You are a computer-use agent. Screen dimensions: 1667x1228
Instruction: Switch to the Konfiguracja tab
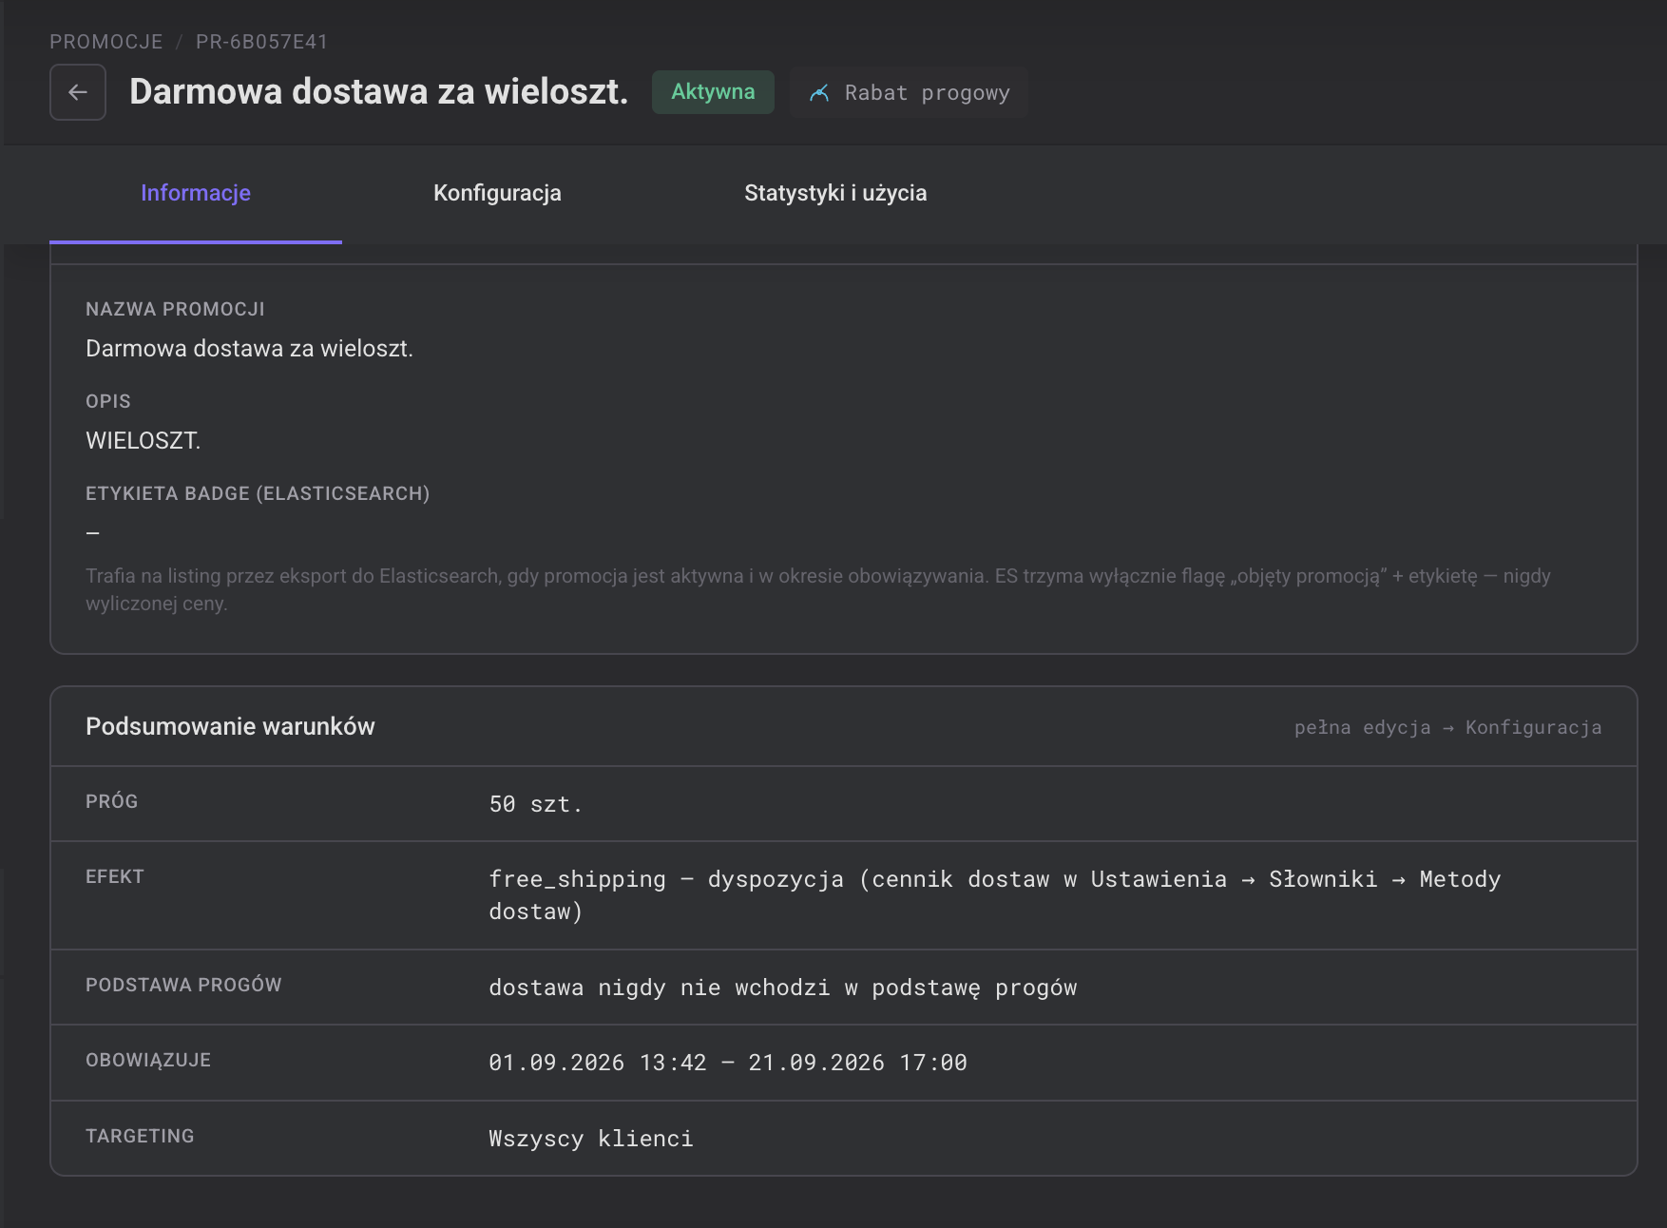point(497,193)
